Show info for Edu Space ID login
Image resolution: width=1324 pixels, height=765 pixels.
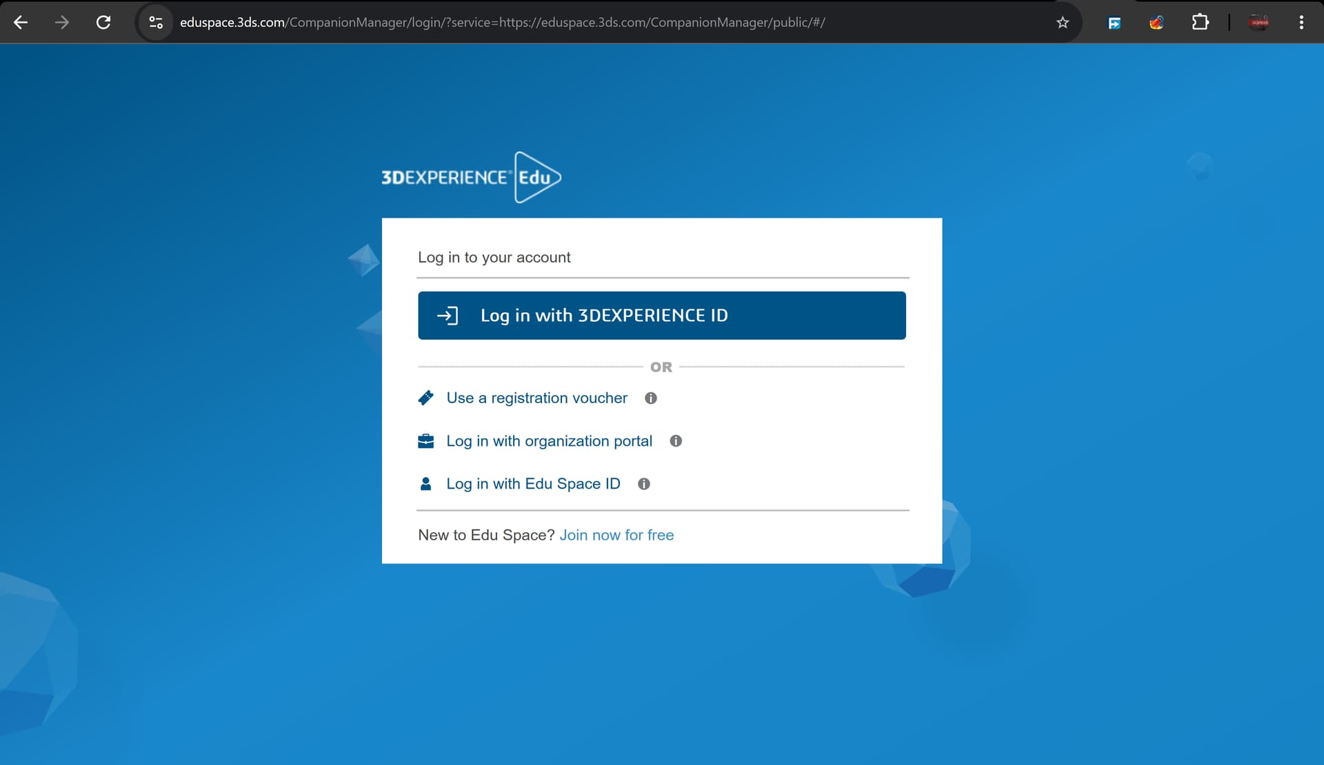pos(644,484)
